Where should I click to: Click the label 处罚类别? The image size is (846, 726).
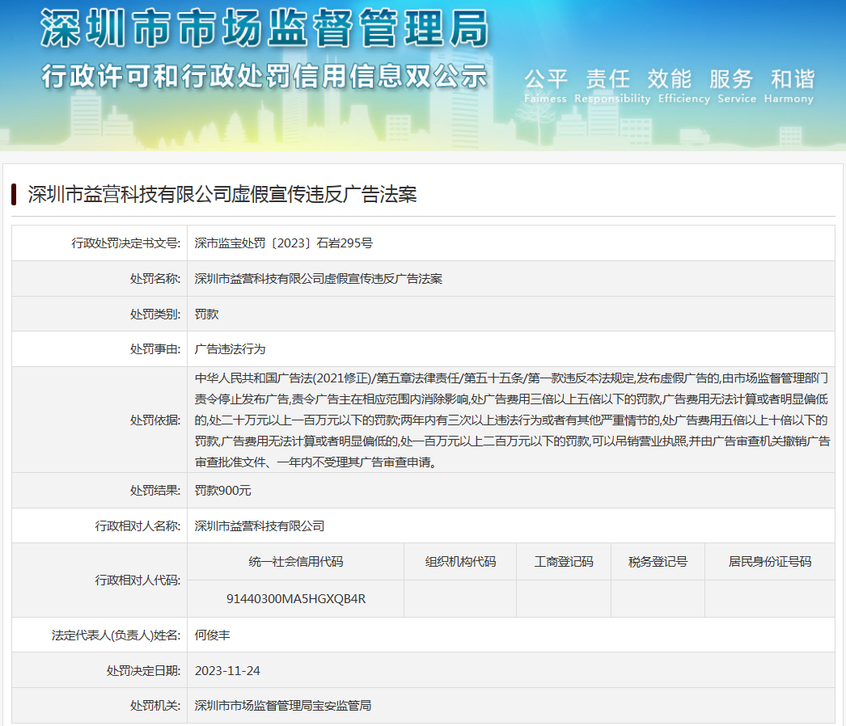(154, 314)
